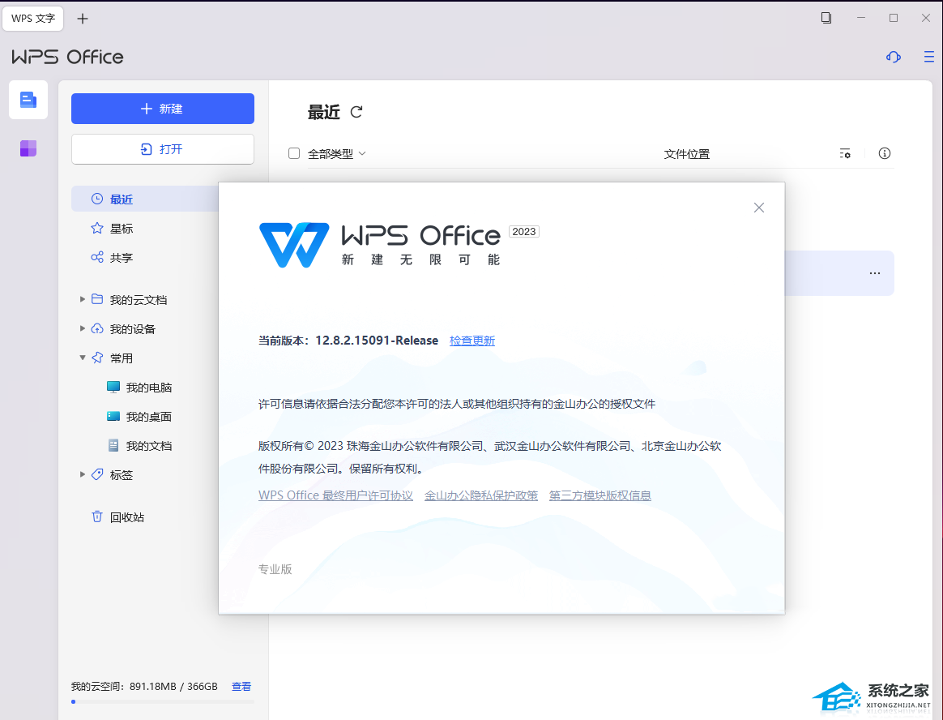Open the documents icon in left rail
Screen dimensions: 943x720
tap(28, 100)
